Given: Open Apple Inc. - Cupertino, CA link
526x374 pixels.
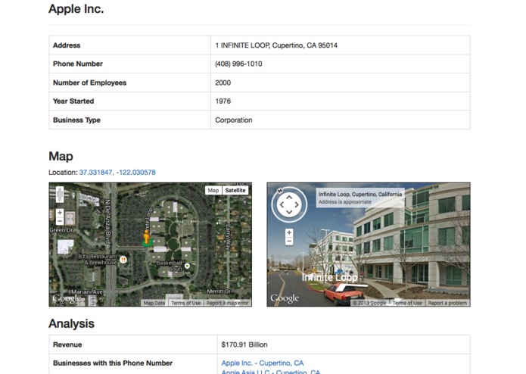Looking at the screenshot, I should coord(263,363).
